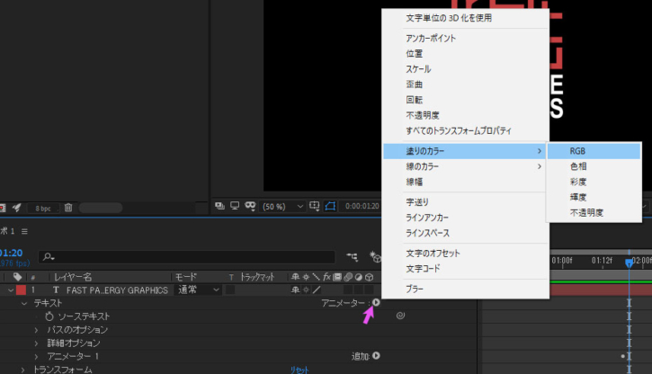Click the Animator arrow button next to アニメーター
The width and height of the screenshot is (652, 374).
coord(376,303)
